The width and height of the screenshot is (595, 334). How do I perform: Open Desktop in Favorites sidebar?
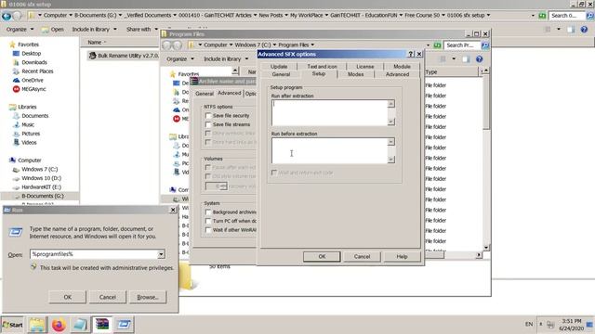click(31, 54)
